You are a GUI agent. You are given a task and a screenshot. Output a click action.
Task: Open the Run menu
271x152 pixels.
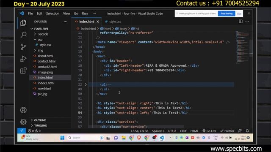coord(85,14)
